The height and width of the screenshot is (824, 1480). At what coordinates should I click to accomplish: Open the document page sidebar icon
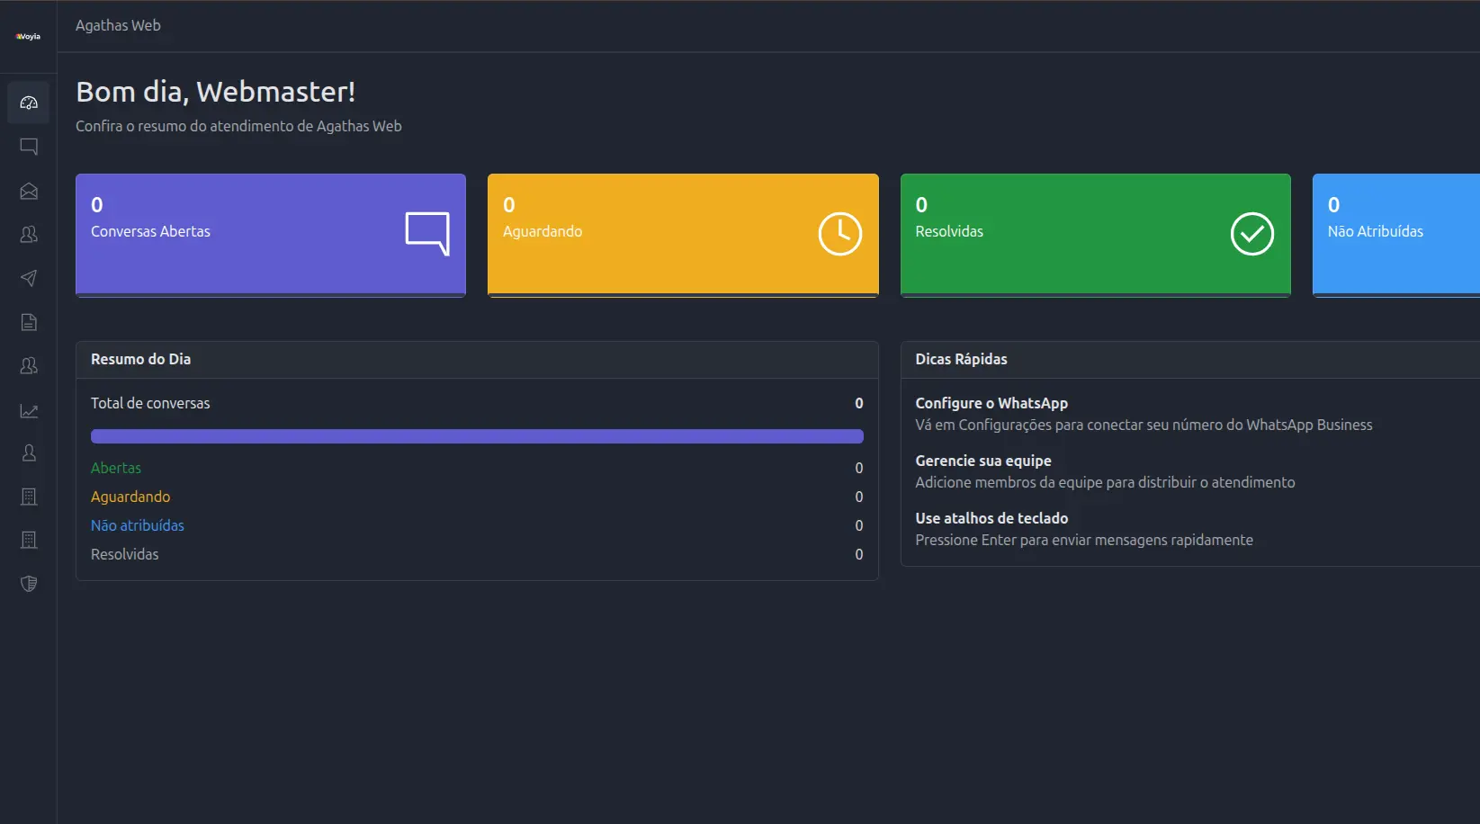(29, 322)
